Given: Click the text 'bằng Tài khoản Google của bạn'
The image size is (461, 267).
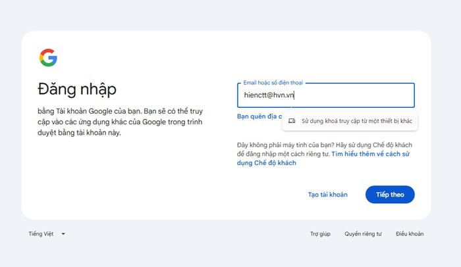Looking at the screenshot, I should coord(90,111).
